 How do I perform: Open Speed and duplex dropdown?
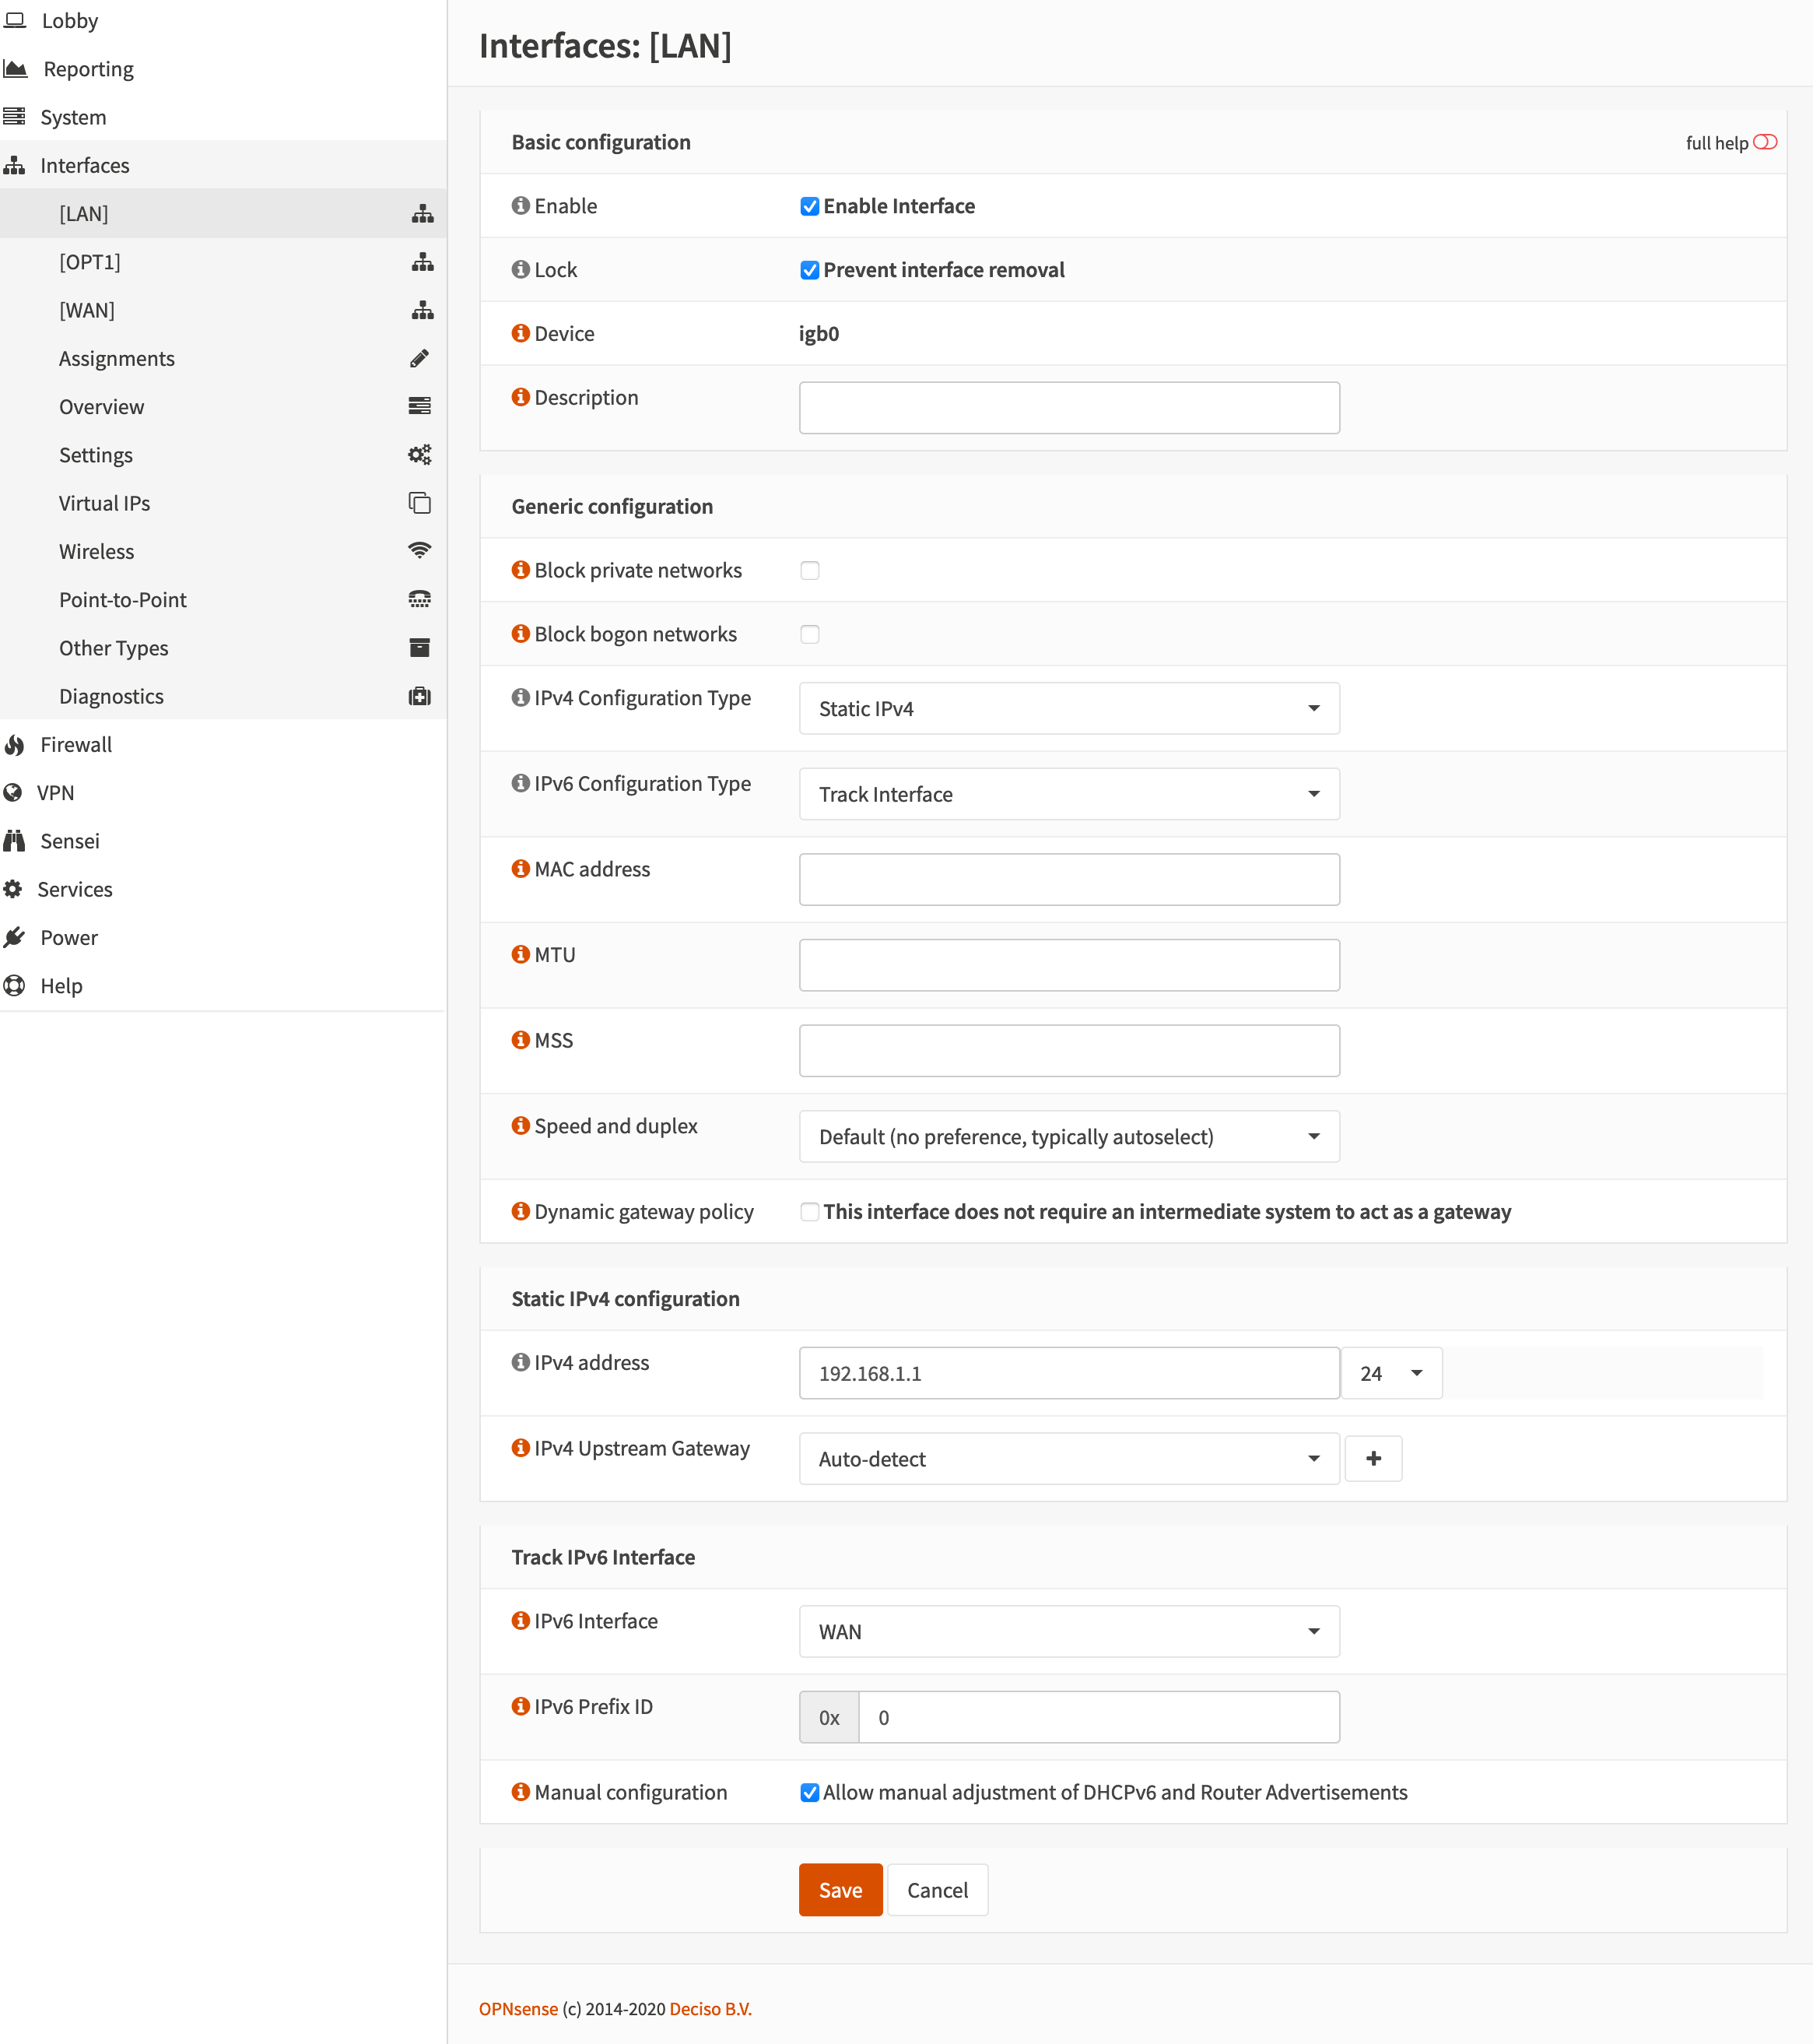pyautogui.click(x=1069, y=1136)
